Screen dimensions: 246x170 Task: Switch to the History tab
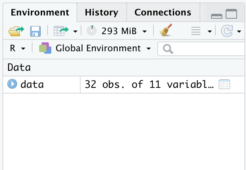pos(101,12)
